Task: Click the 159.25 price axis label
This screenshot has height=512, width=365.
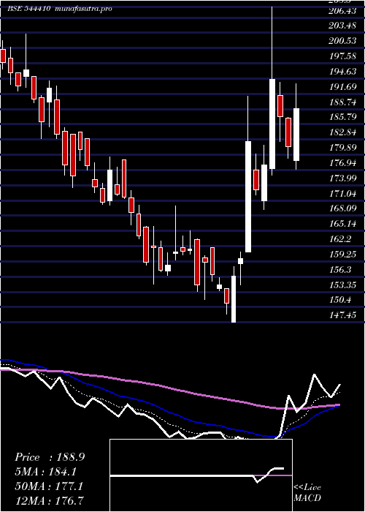Action: (342, 254)
